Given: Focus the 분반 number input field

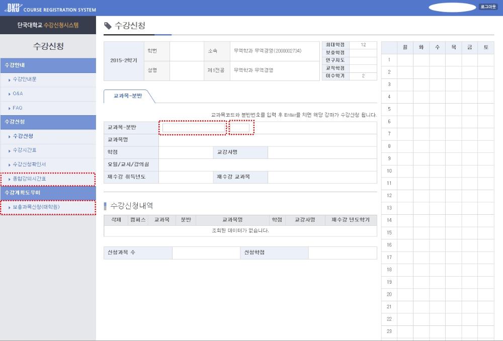Looking at the screenshot, I should click(x=240, y=128).
